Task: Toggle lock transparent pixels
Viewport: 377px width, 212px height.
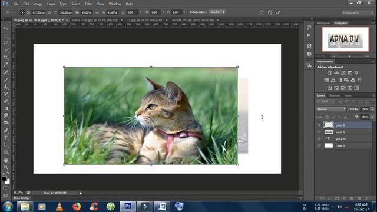Action: coord(327,117)
